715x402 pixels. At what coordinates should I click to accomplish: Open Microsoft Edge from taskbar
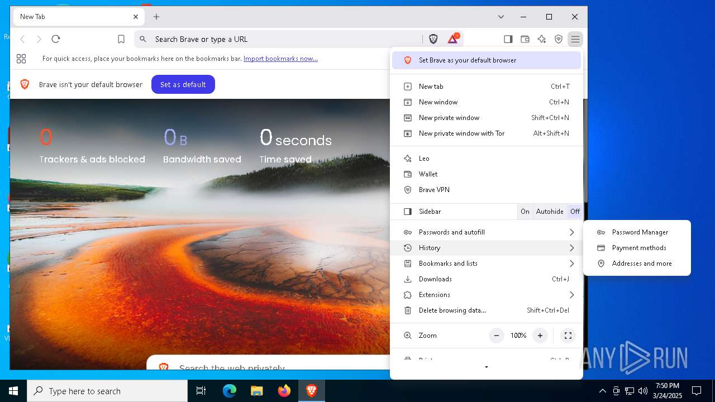pyautogui.click(x=230, y=391)
